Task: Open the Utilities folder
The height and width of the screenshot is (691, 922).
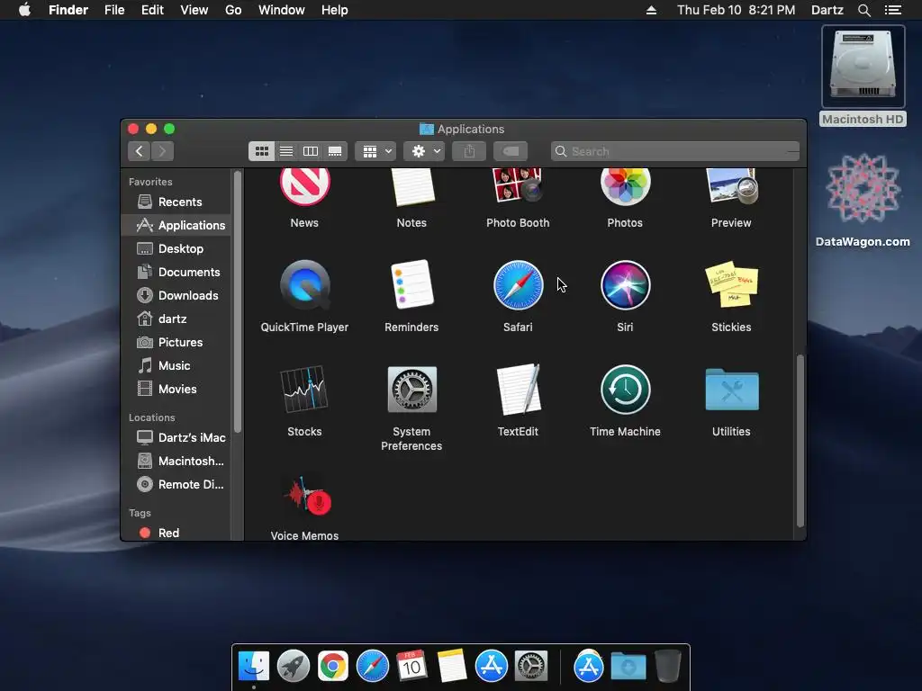Action: click(x=731, y=390)
